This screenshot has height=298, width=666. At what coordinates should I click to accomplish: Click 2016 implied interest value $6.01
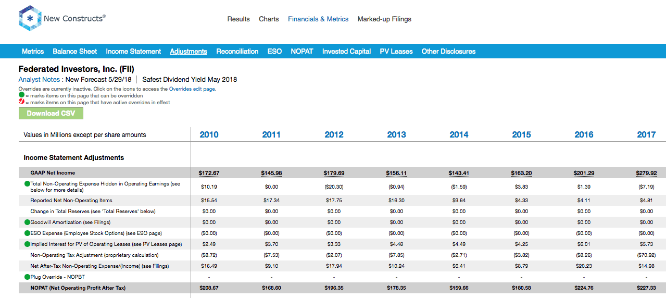click(584, 244)
